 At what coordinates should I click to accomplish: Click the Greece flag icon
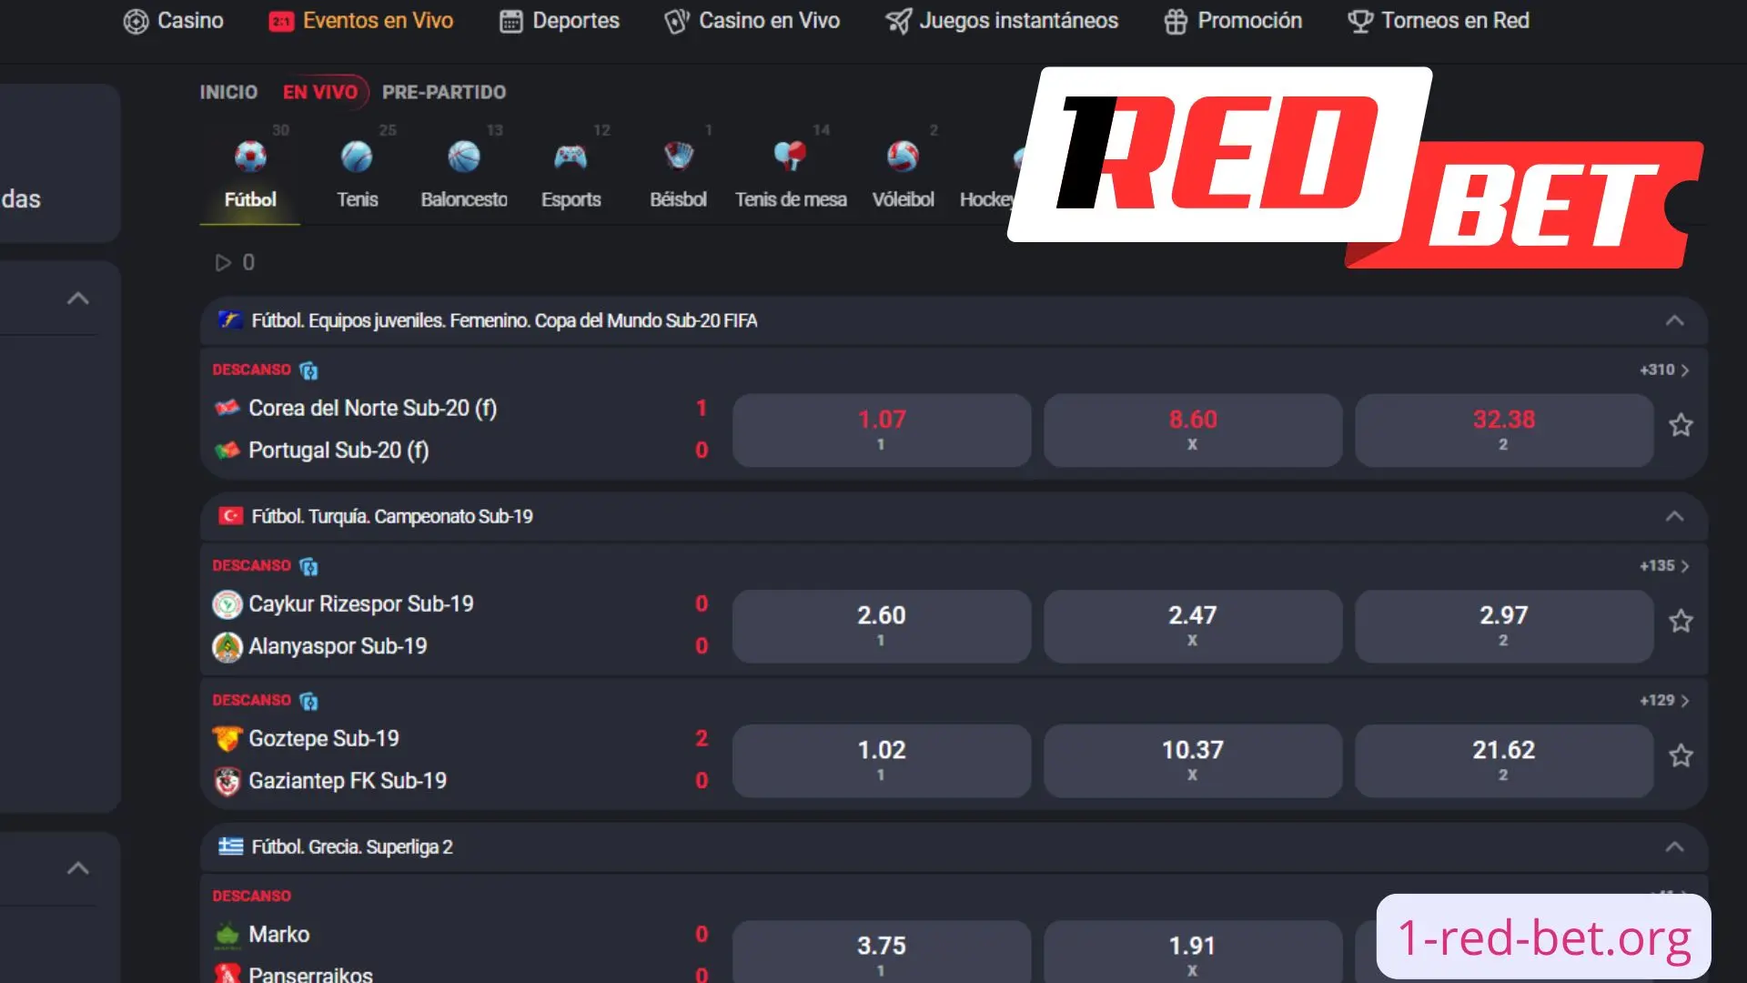coord(230,846)
